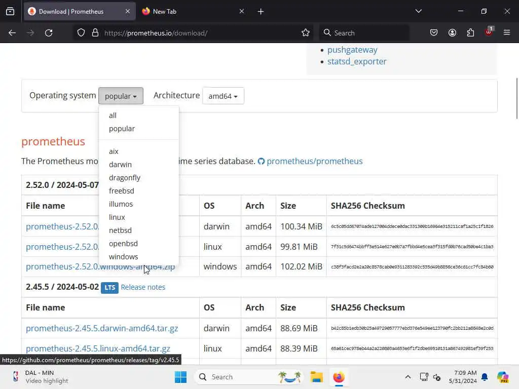The image size is (519, 389).
Task: Open the statsd_exporter link
Action: 357,61
